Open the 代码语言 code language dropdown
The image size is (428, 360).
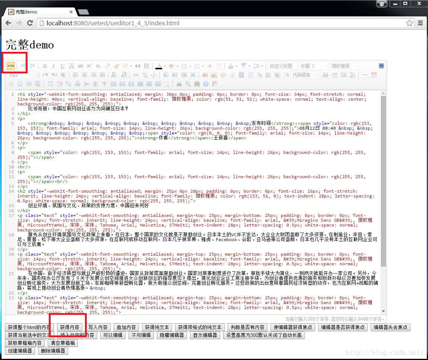tap(306, 75)
